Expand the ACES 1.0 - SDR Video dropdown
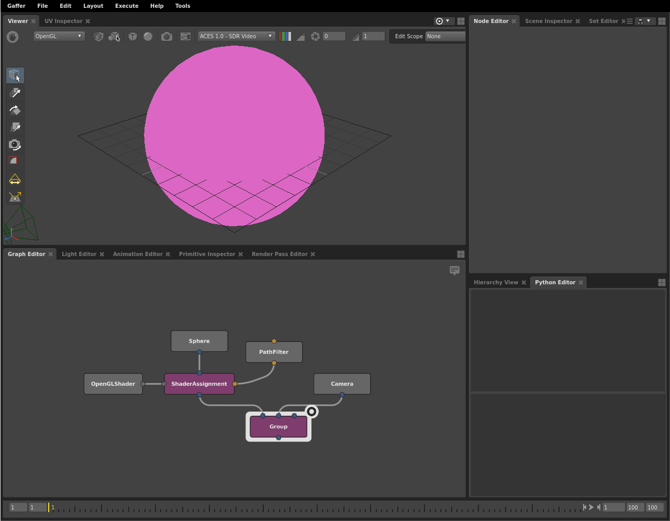 tap(236, 36)
